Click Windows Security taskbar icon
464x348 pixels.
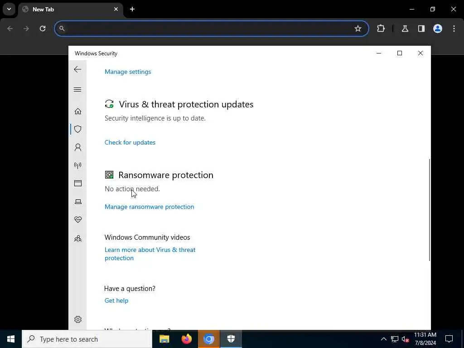click(231, 339)
